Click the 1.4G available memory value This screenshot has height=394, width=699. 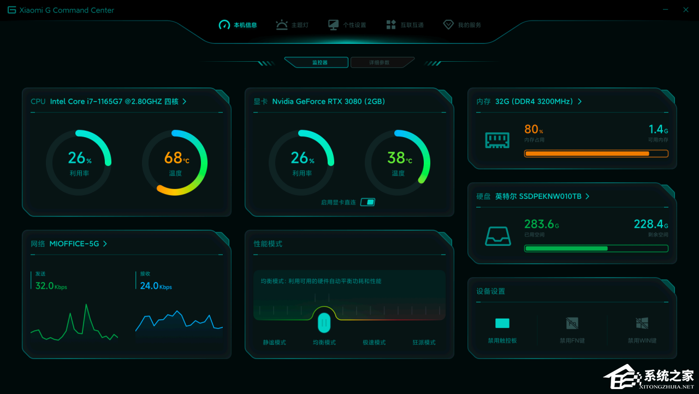659,130
